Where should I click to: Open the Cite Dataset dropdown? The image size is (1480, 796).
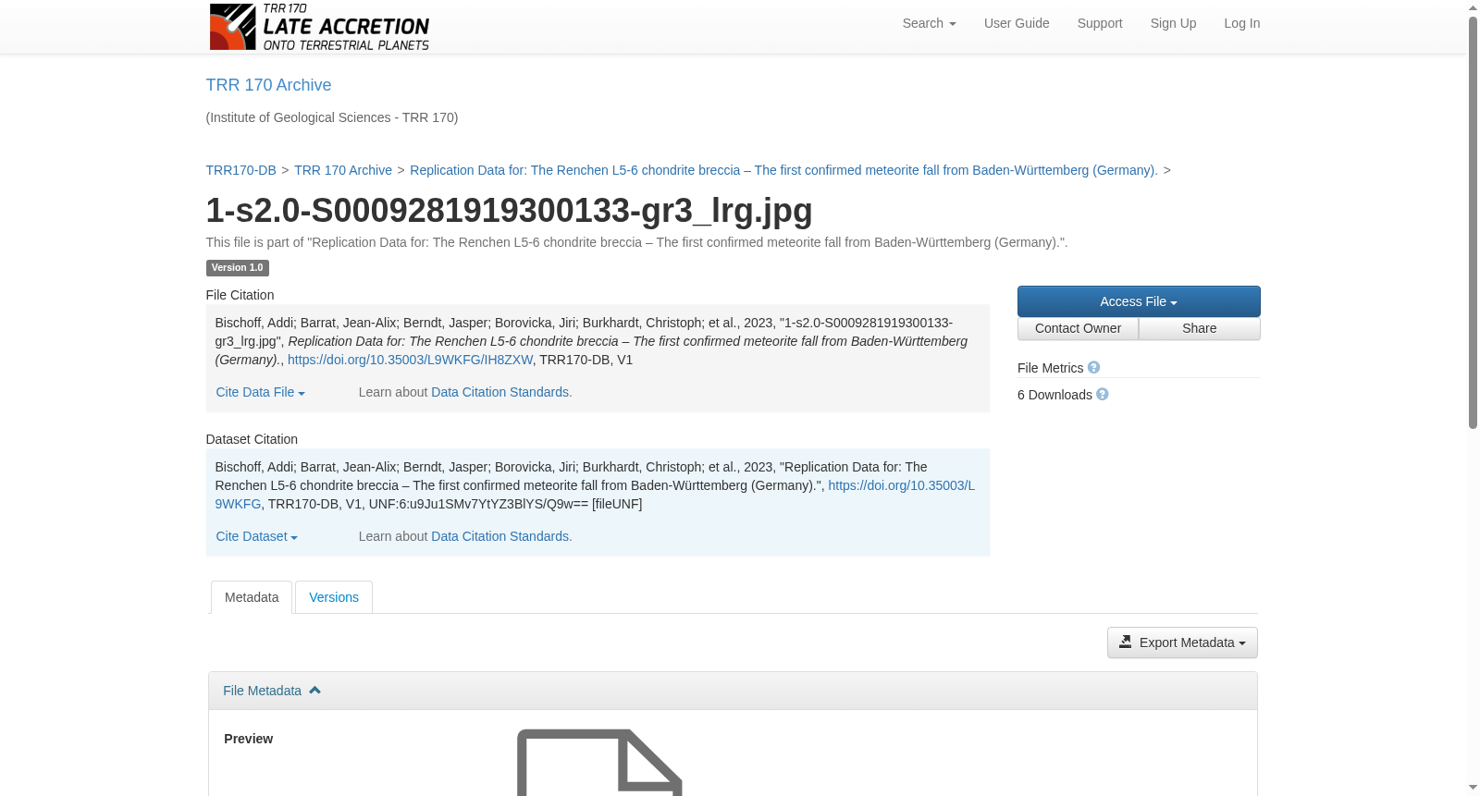256,536
